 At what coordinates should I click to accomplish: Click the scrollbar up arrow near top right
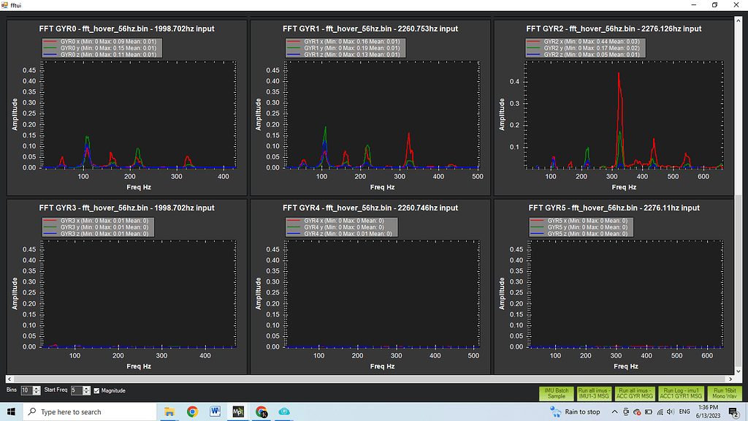[x=740, y=22]
